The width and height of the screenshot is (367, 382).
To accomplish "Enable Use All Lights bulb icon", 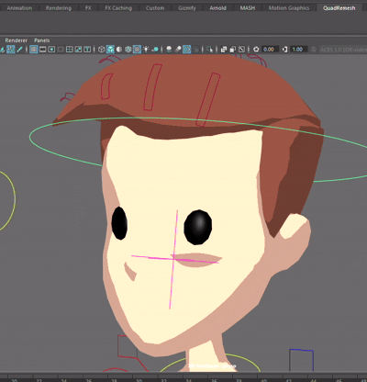I will tap(146, 50).
